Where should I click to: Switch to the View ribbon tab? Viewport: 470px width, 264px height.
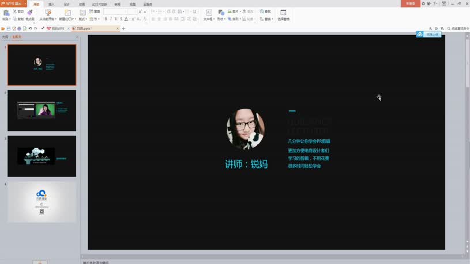(132, 4)
